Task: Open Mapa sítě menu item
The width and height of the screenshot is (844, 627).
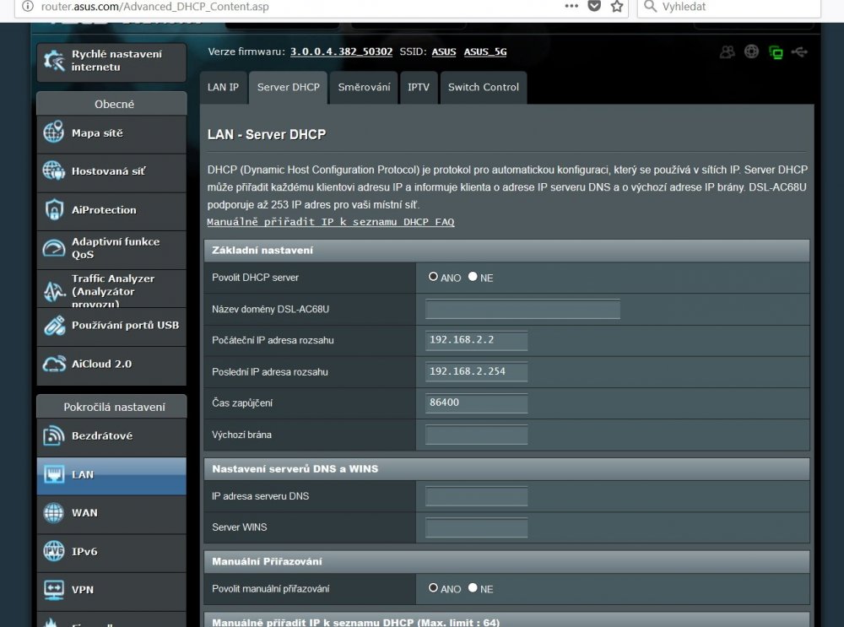Action: 111,133
